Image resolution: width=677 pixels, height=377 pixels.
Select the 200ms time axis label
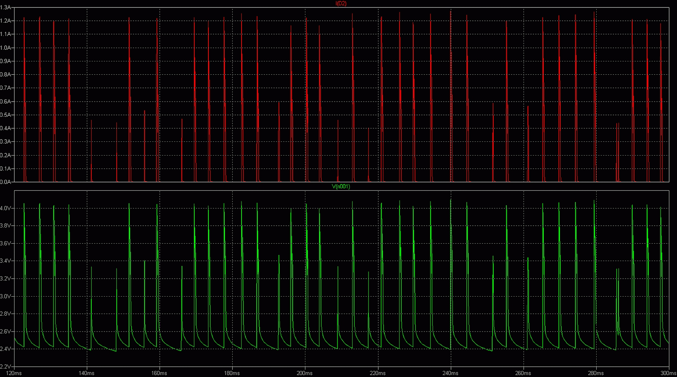click(x=305, y=373)
